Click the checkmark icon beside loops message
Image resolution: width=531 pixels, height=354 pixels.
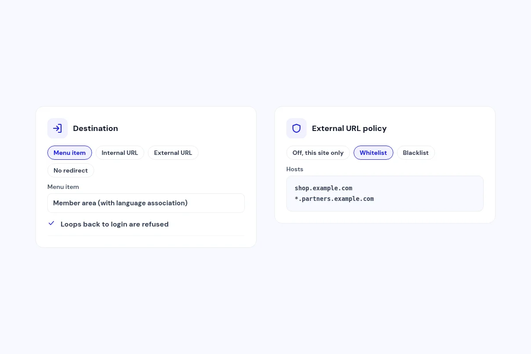click(51, 223)
